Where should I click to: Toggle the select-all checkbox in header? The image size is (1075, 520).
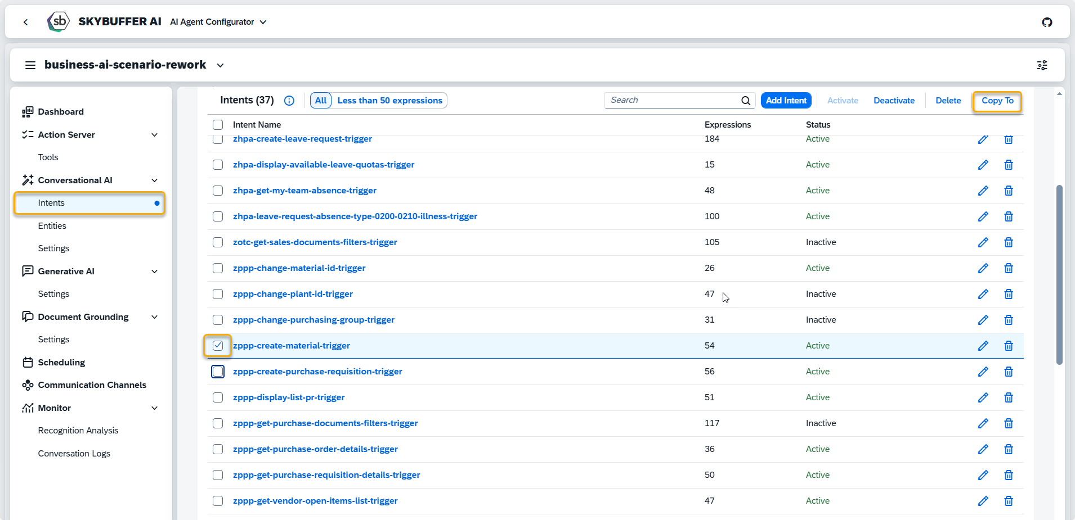click(x=218, y=125)
